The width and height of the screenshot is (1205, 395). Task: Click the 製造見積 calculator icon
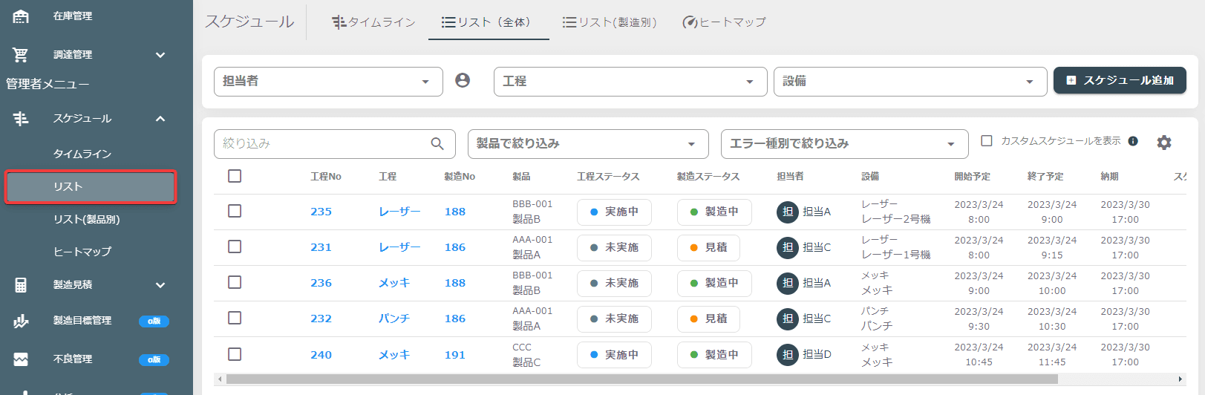(x=21, y=284)
